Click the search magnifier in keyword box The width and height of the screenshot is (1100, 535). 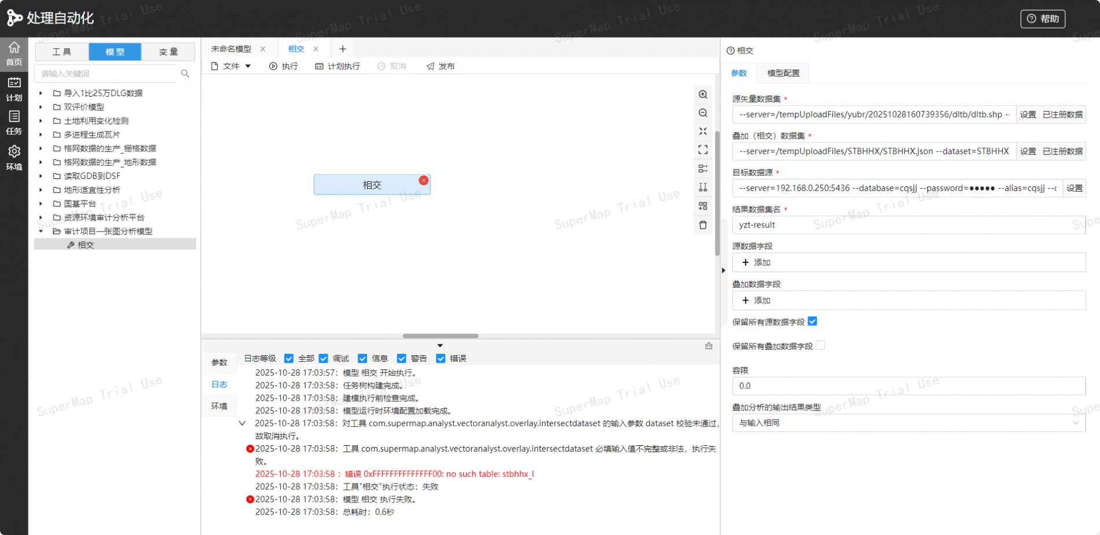[x=185, y=74]
